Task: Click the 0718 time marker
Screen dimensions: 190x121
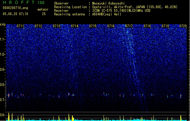Action: [147, 26]
